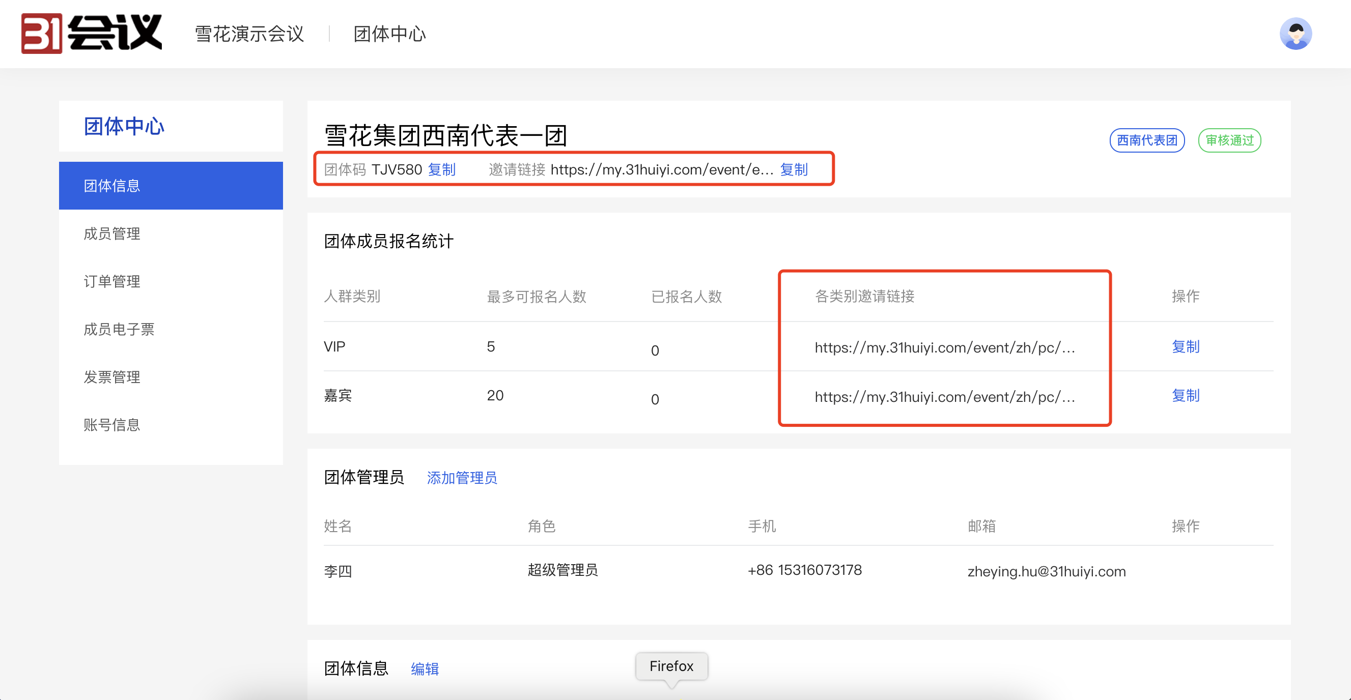Click the 团体成员报名统计 heading
Screen dimensions: 1351x700
tap(388, 241)
